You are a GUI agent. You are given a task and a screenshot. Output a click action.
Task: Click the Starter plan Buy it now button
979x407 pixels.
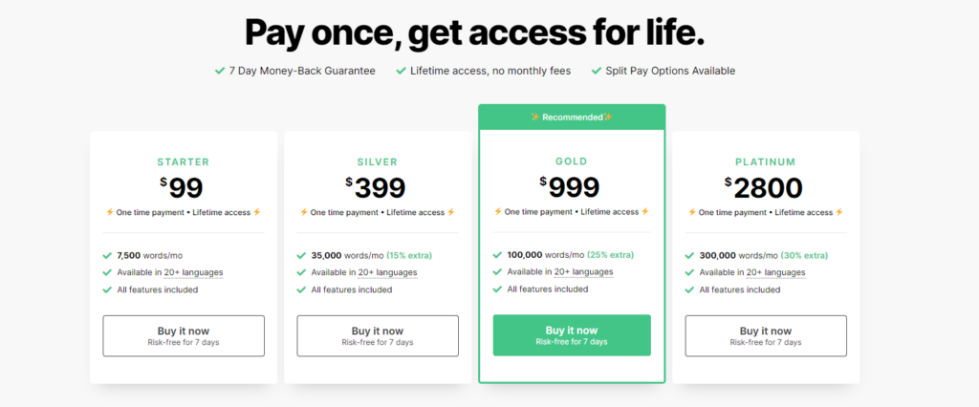(x=184, y=335)
